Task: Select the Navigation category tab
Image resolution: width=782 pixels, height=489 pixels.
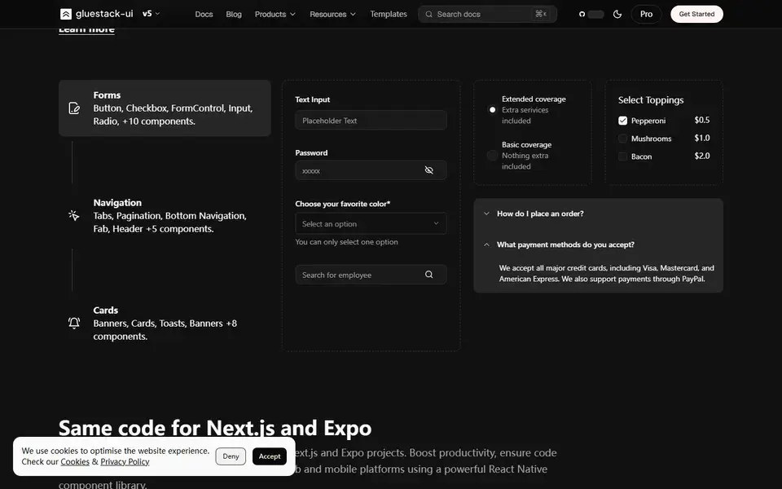Action: (165, 215)
